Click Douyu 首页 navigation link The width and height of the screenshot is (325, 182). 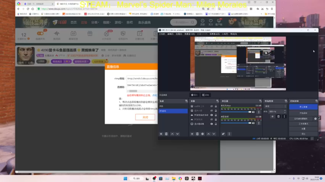(x=74, y=22)
